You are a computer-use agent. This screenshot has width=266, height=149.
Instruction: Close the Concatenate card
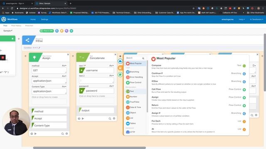pos(116,54)
